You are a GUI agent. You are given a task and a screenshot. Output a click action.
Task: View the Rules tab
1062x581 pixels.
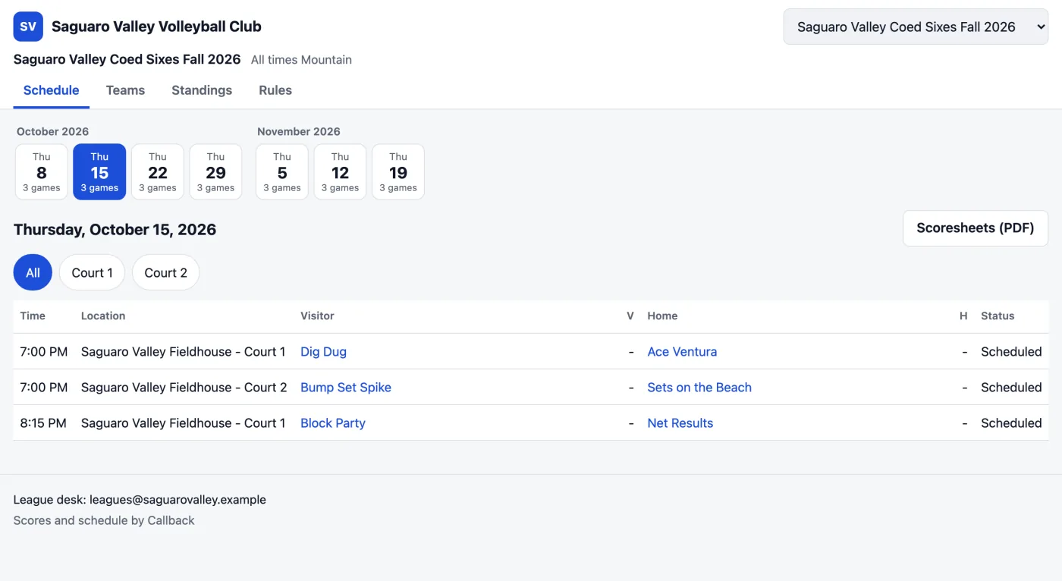275,90
